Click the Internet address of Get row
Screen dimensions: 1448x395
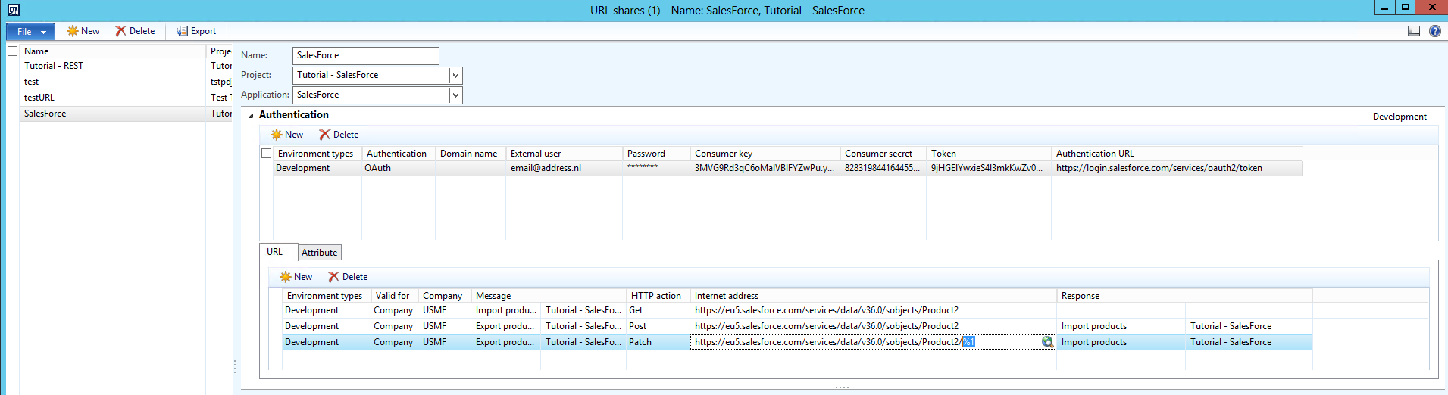873,310
